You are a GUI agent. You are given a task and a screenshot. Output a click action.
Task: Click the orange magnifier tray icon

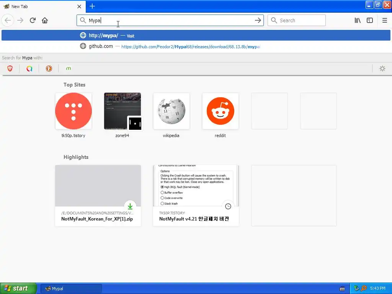(x=364, y=288)
